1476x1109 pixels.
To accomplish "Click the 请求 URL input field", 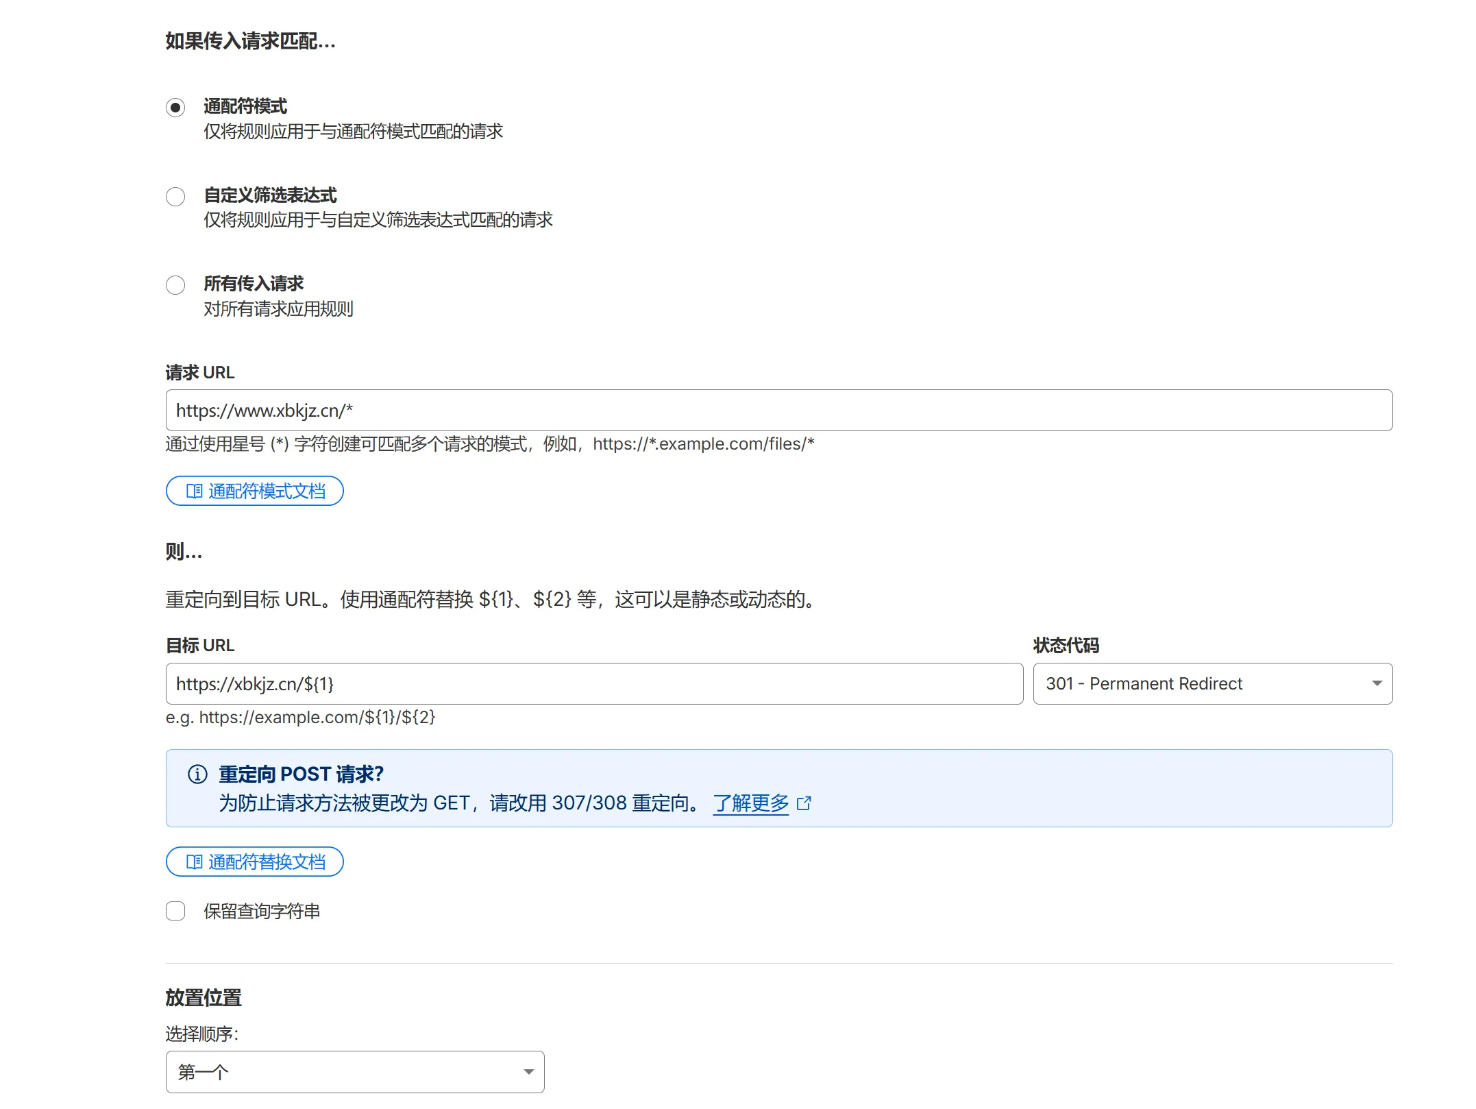I will pos(779,411).
